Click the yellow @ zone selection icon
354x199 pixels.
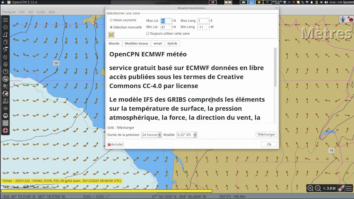point(111,35)
